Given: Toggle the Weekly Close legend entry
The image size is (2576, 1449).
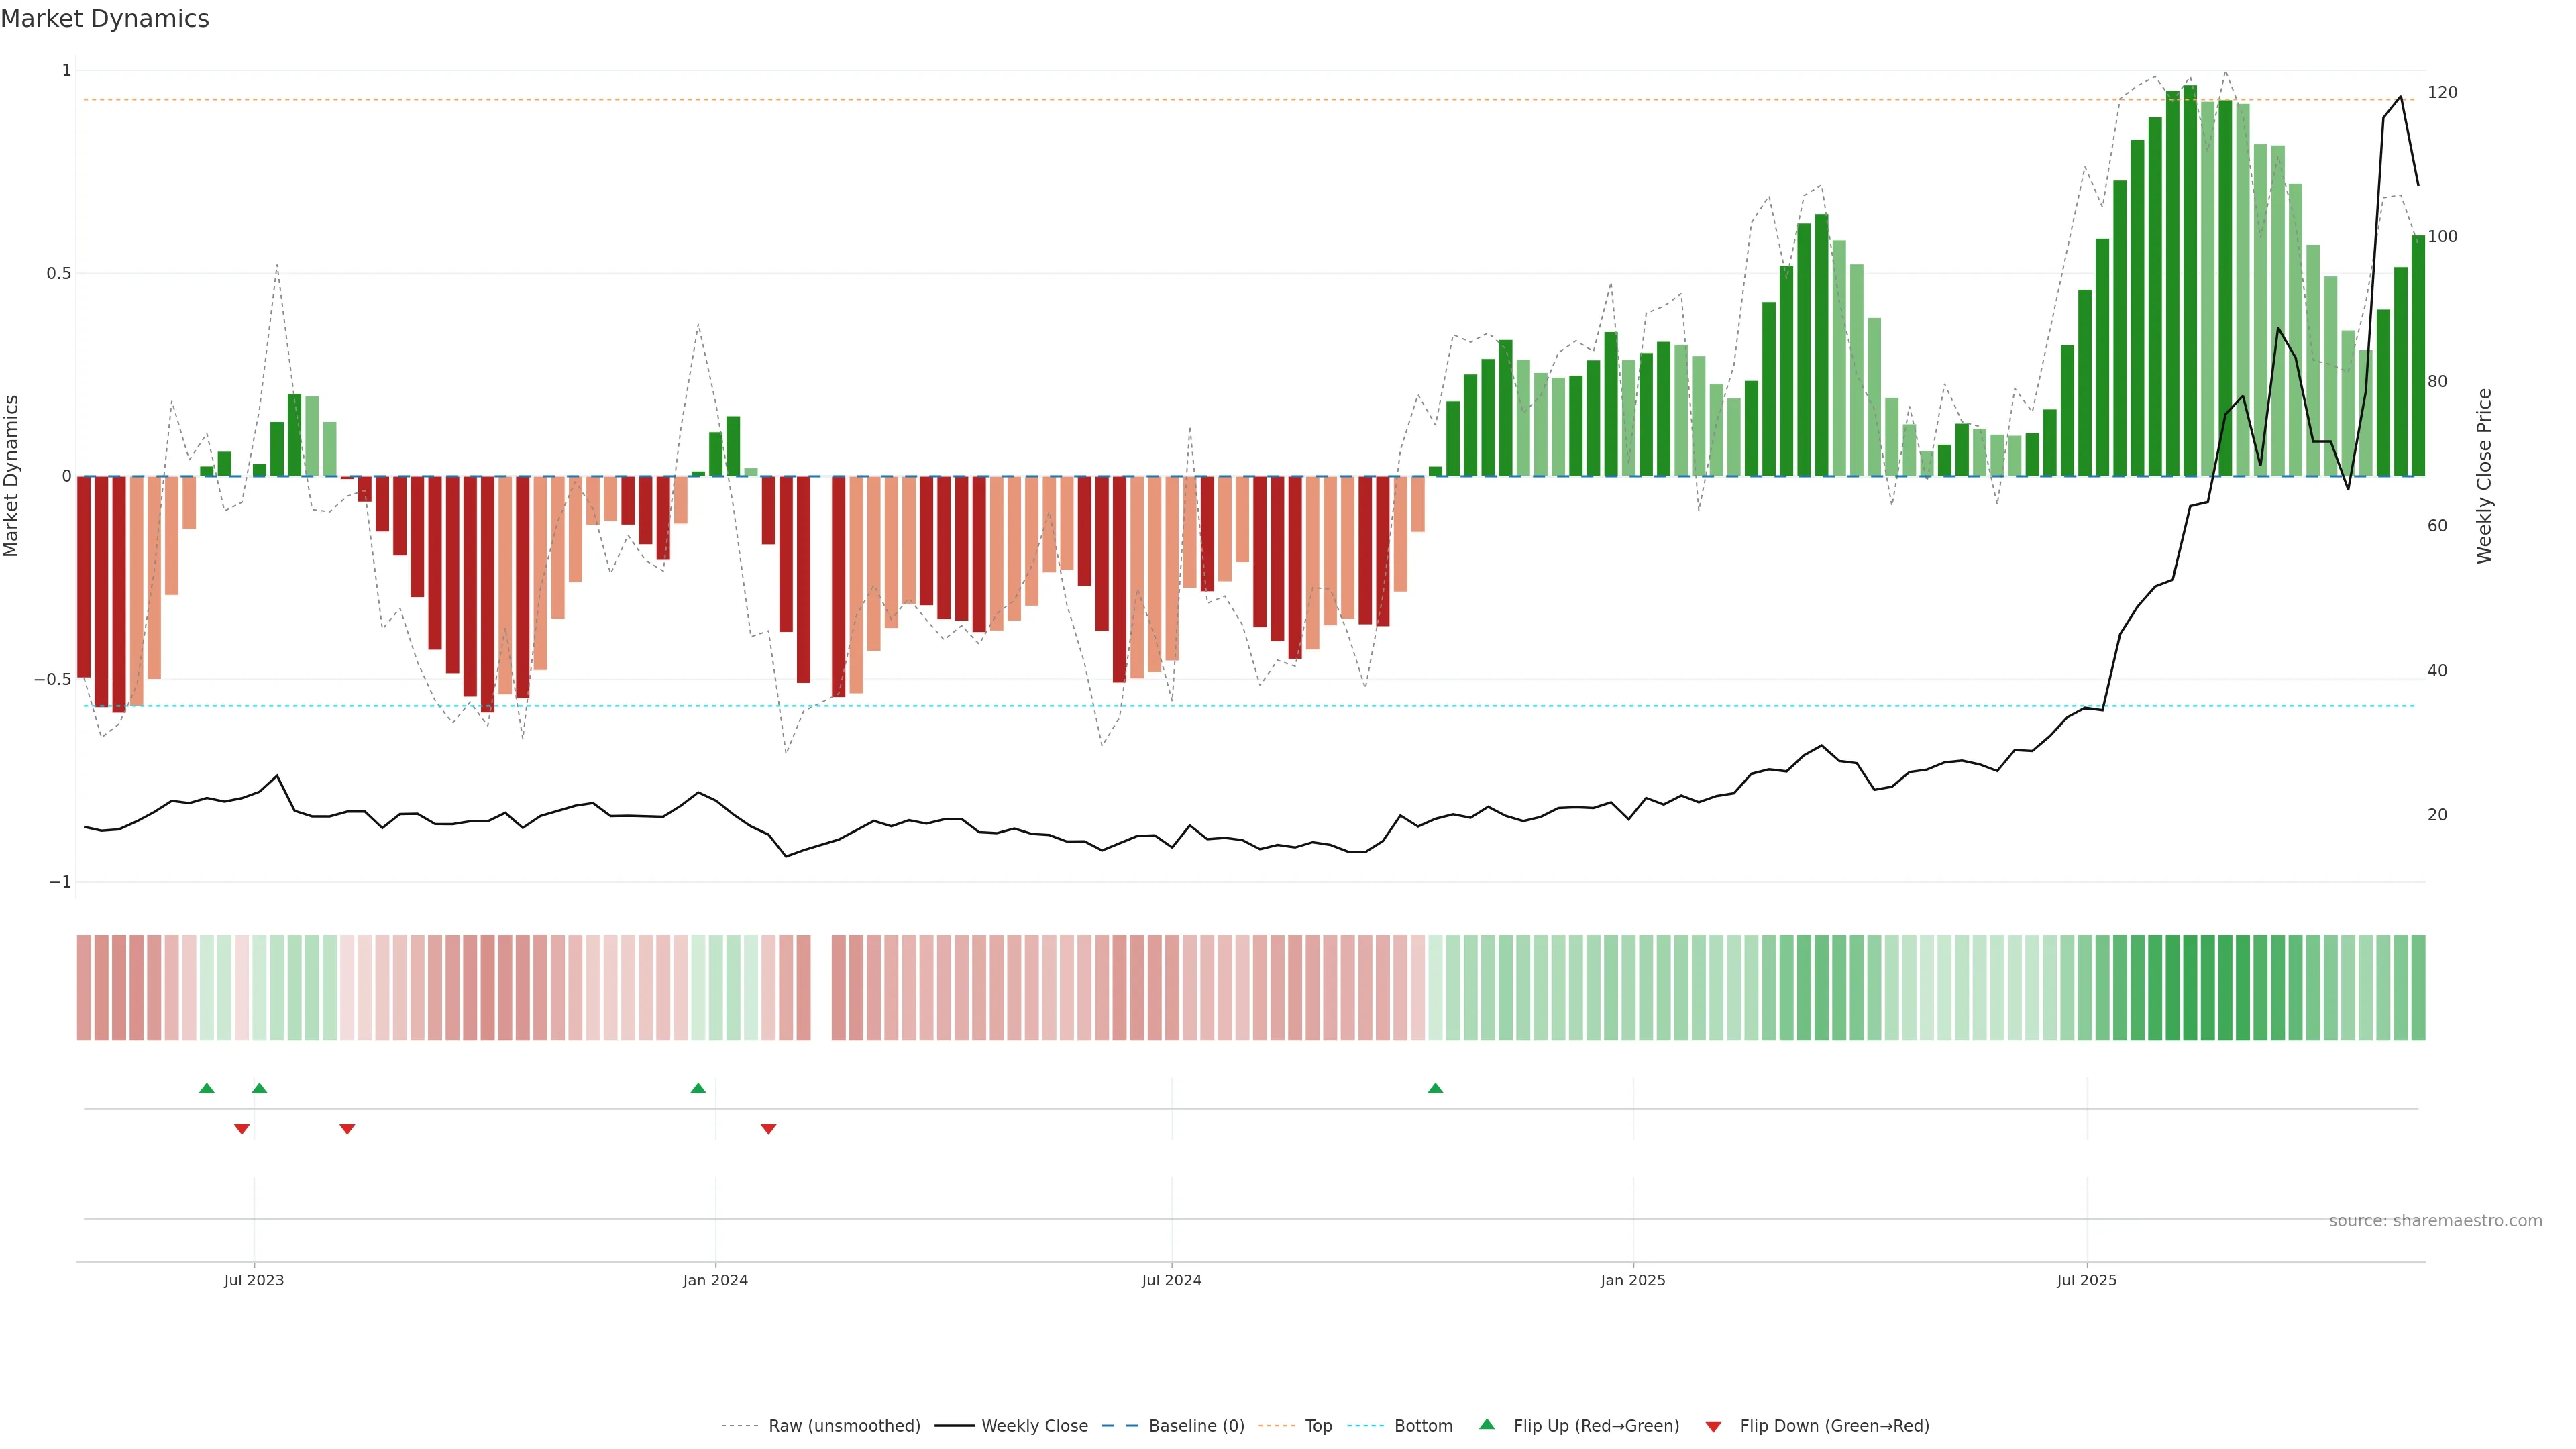Looking at the screenshot, I should (1034, 1426).
